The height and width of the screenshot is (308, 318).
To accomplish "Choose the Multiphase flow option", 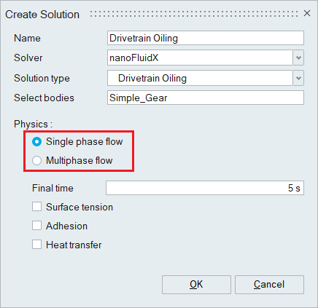I will (36, 161).
